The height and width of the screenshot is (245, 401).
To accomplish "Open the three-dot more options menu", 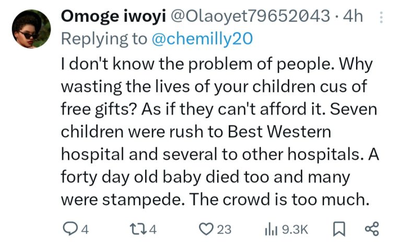I will (x=380, y=18).
